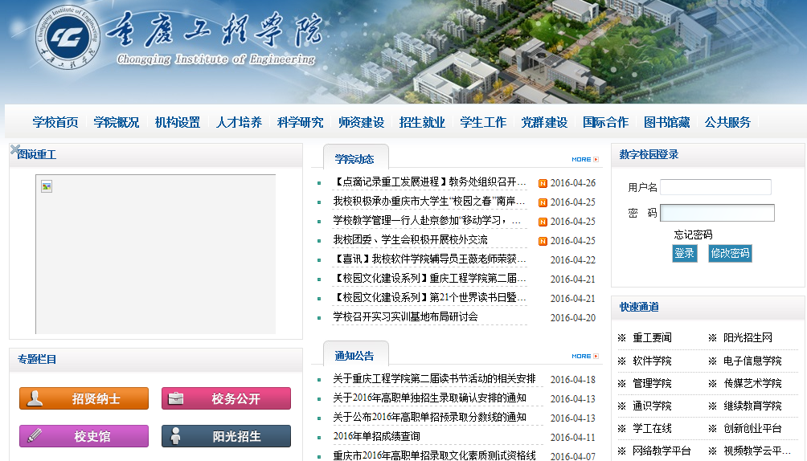Screen dimensions: 807x461
Task: Open news 【校园文化建设系列】第21个世界读书日
Action: click(430, 297)
